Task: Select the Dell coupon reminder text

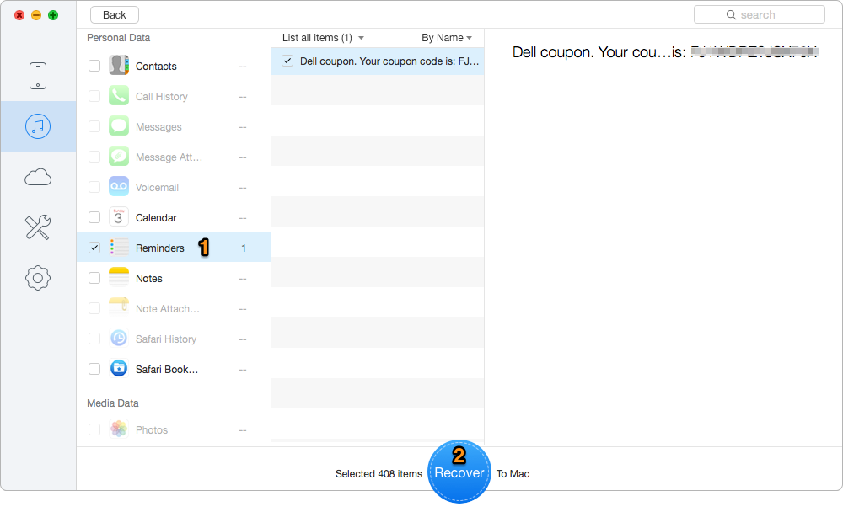Action: [389, 61]
